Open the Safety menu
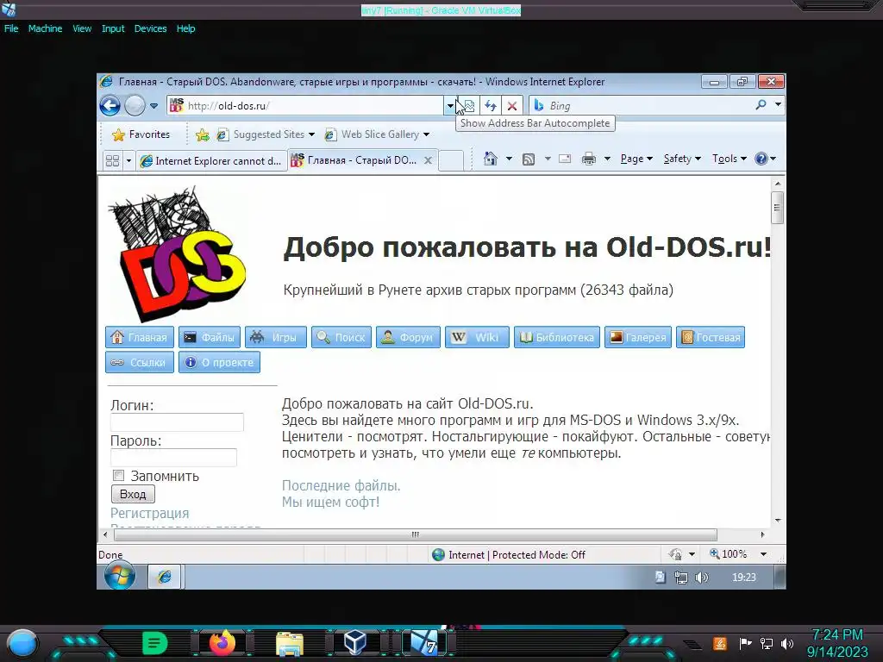 [682, 159]
